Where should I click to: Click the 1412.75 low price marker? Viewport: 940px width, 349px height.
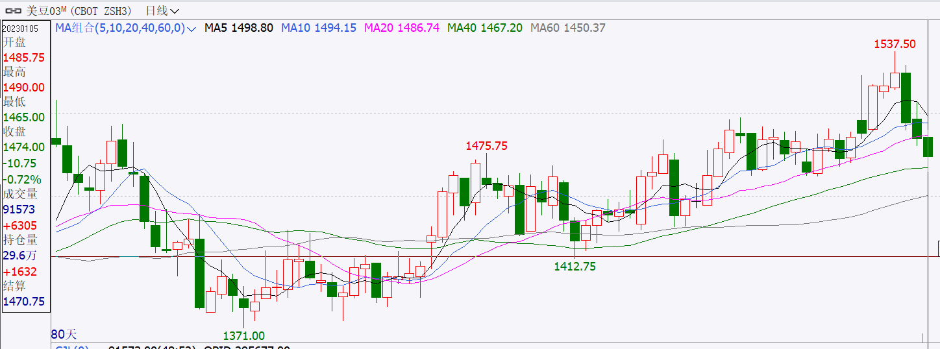[x=575, y=266]
